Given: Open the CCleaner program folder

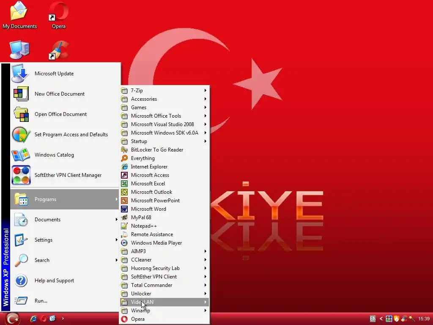Looking at the screenshot, I should point(164,260).
